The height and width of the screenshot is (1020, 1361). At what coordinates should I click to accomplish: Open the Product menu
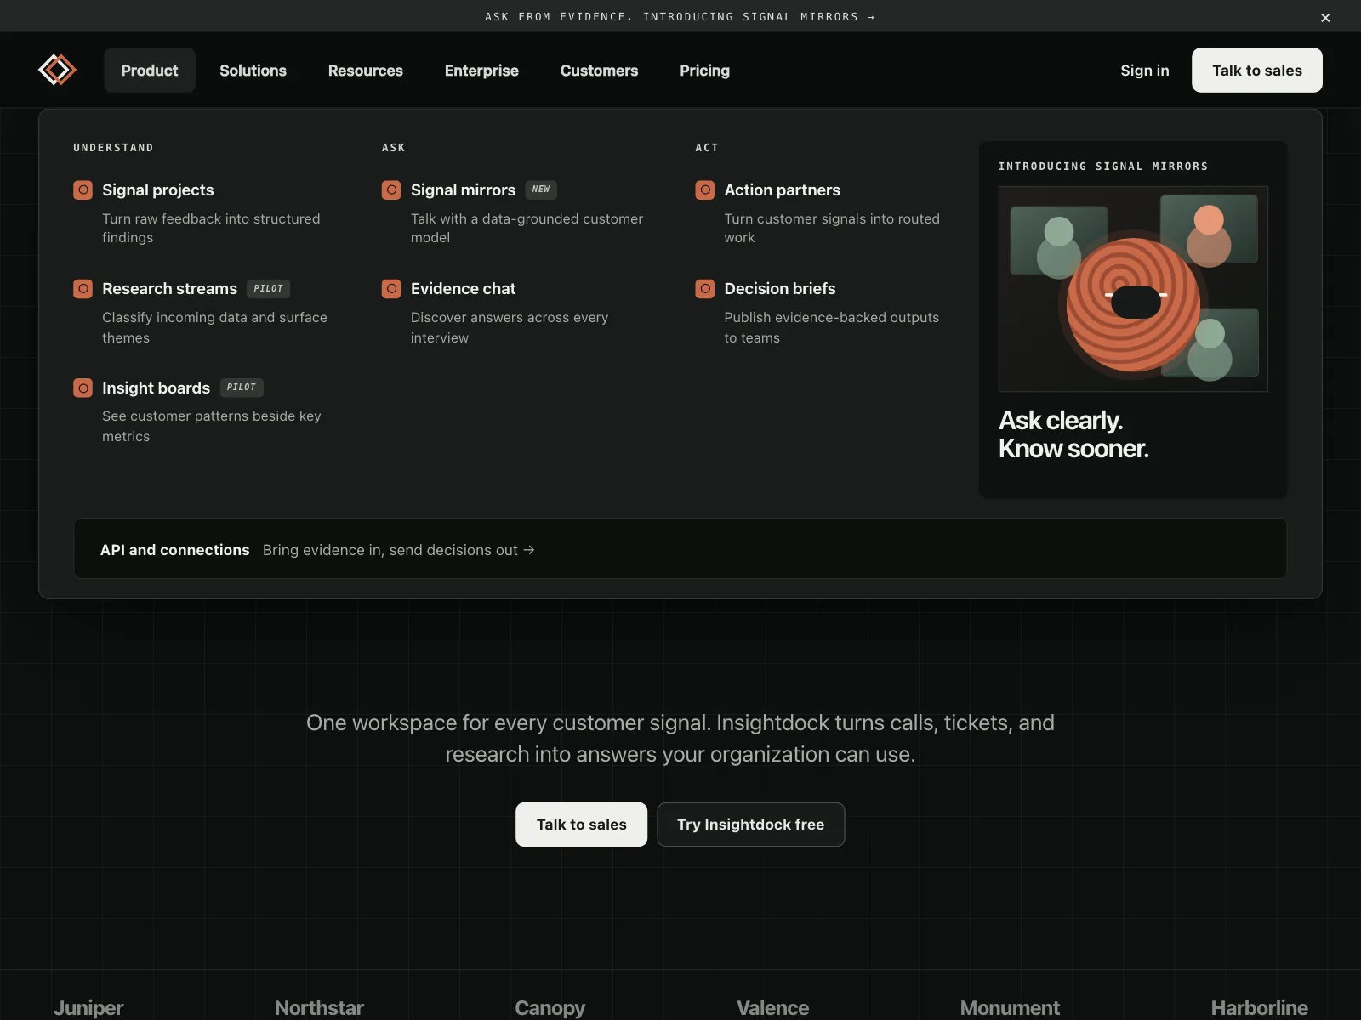click(150, 70)
